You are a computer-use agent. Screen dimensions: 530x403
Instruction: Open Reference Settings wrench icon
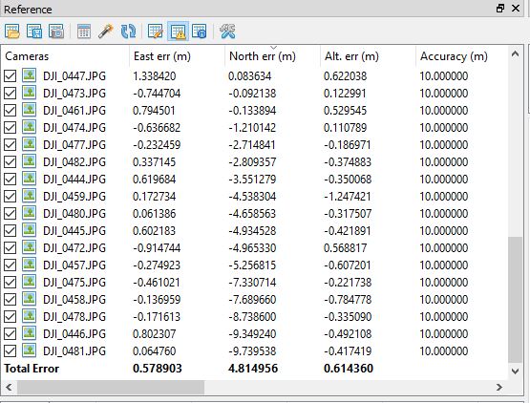227,32
